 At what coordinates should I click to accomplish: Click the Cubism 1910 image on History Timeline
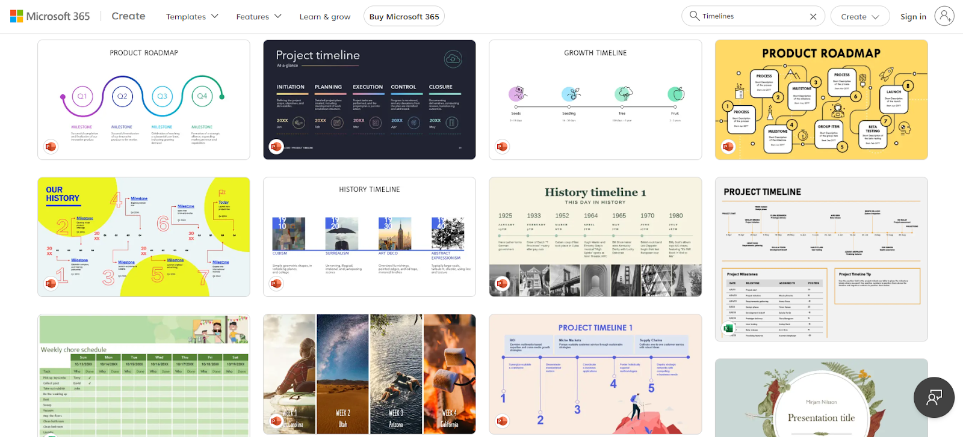pos(288,234)
